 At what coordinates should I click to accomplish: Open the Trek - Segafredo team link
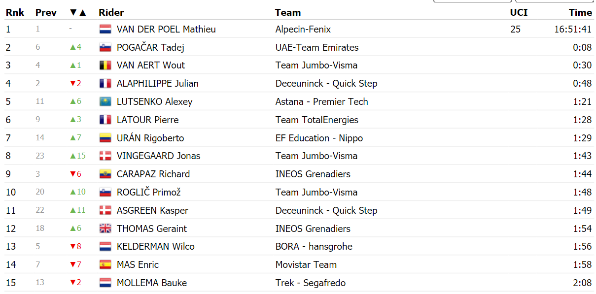[x=311, y=283]
